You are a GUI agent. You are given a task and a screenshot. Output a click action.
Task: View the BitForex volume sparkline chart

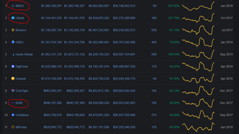(198, 127)
